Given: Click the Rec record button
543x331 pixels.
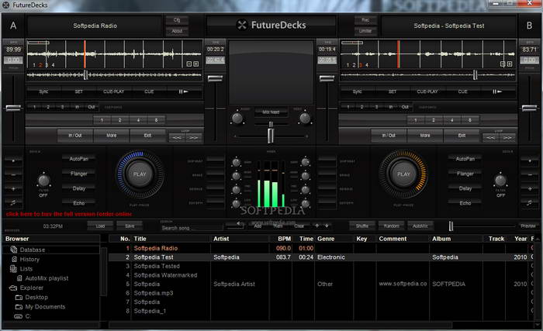Looking at the screenshot, I should 365,20.
